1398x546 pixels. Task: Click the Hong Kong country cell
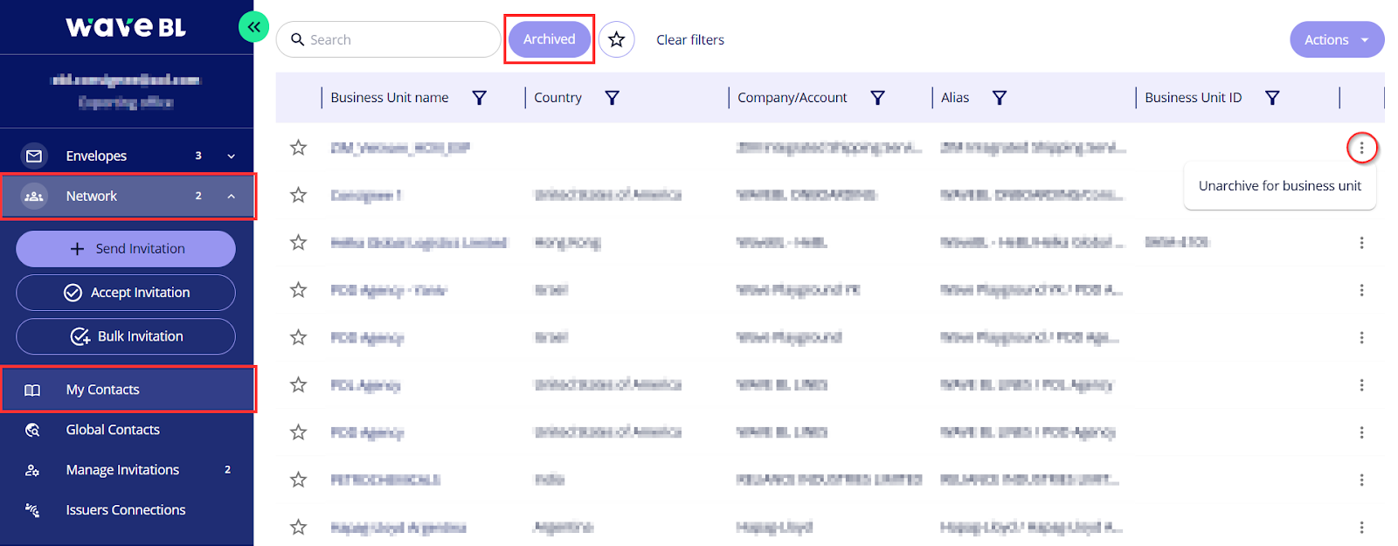567,243
